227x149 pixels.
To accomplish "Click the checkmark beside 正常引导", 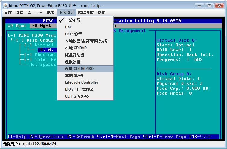I will click(61, 20).
